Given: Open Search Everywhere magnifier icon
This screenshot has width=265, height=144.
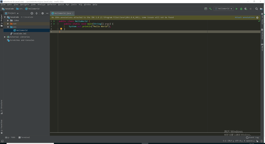Looking at the screenshot, I should [x=256, y=9].
